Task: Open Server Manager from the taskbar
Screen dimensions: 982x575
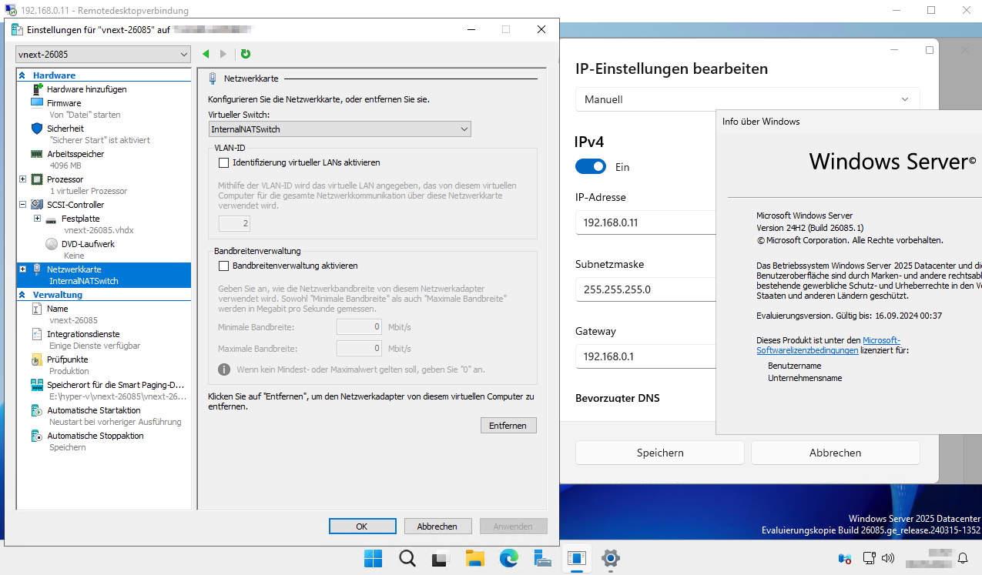Action: point(543,558)
